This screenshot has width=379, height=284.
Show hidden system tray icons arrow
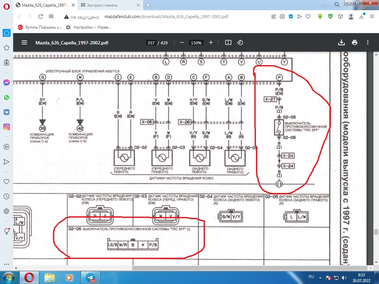[321, 277]
